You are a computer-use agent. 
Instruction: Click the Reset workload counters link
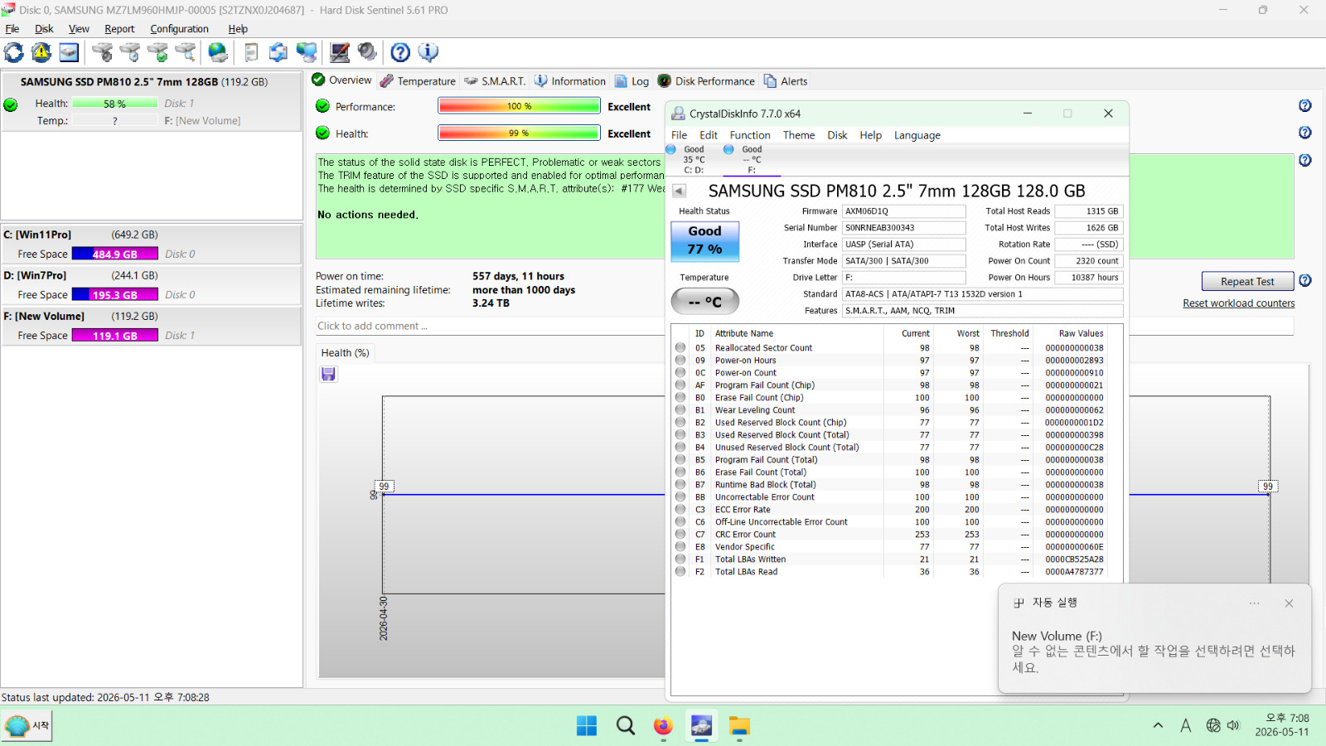[x=1238, y=303]
